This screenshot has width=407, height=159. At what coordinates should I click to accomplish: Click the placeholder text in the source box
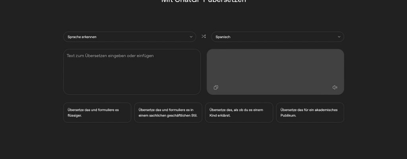pos(110,56)
